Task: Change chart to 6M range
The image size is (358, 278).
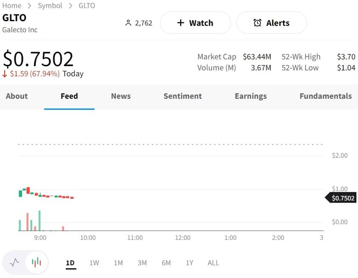Action: pyautogui.click(x=166, y=263)
